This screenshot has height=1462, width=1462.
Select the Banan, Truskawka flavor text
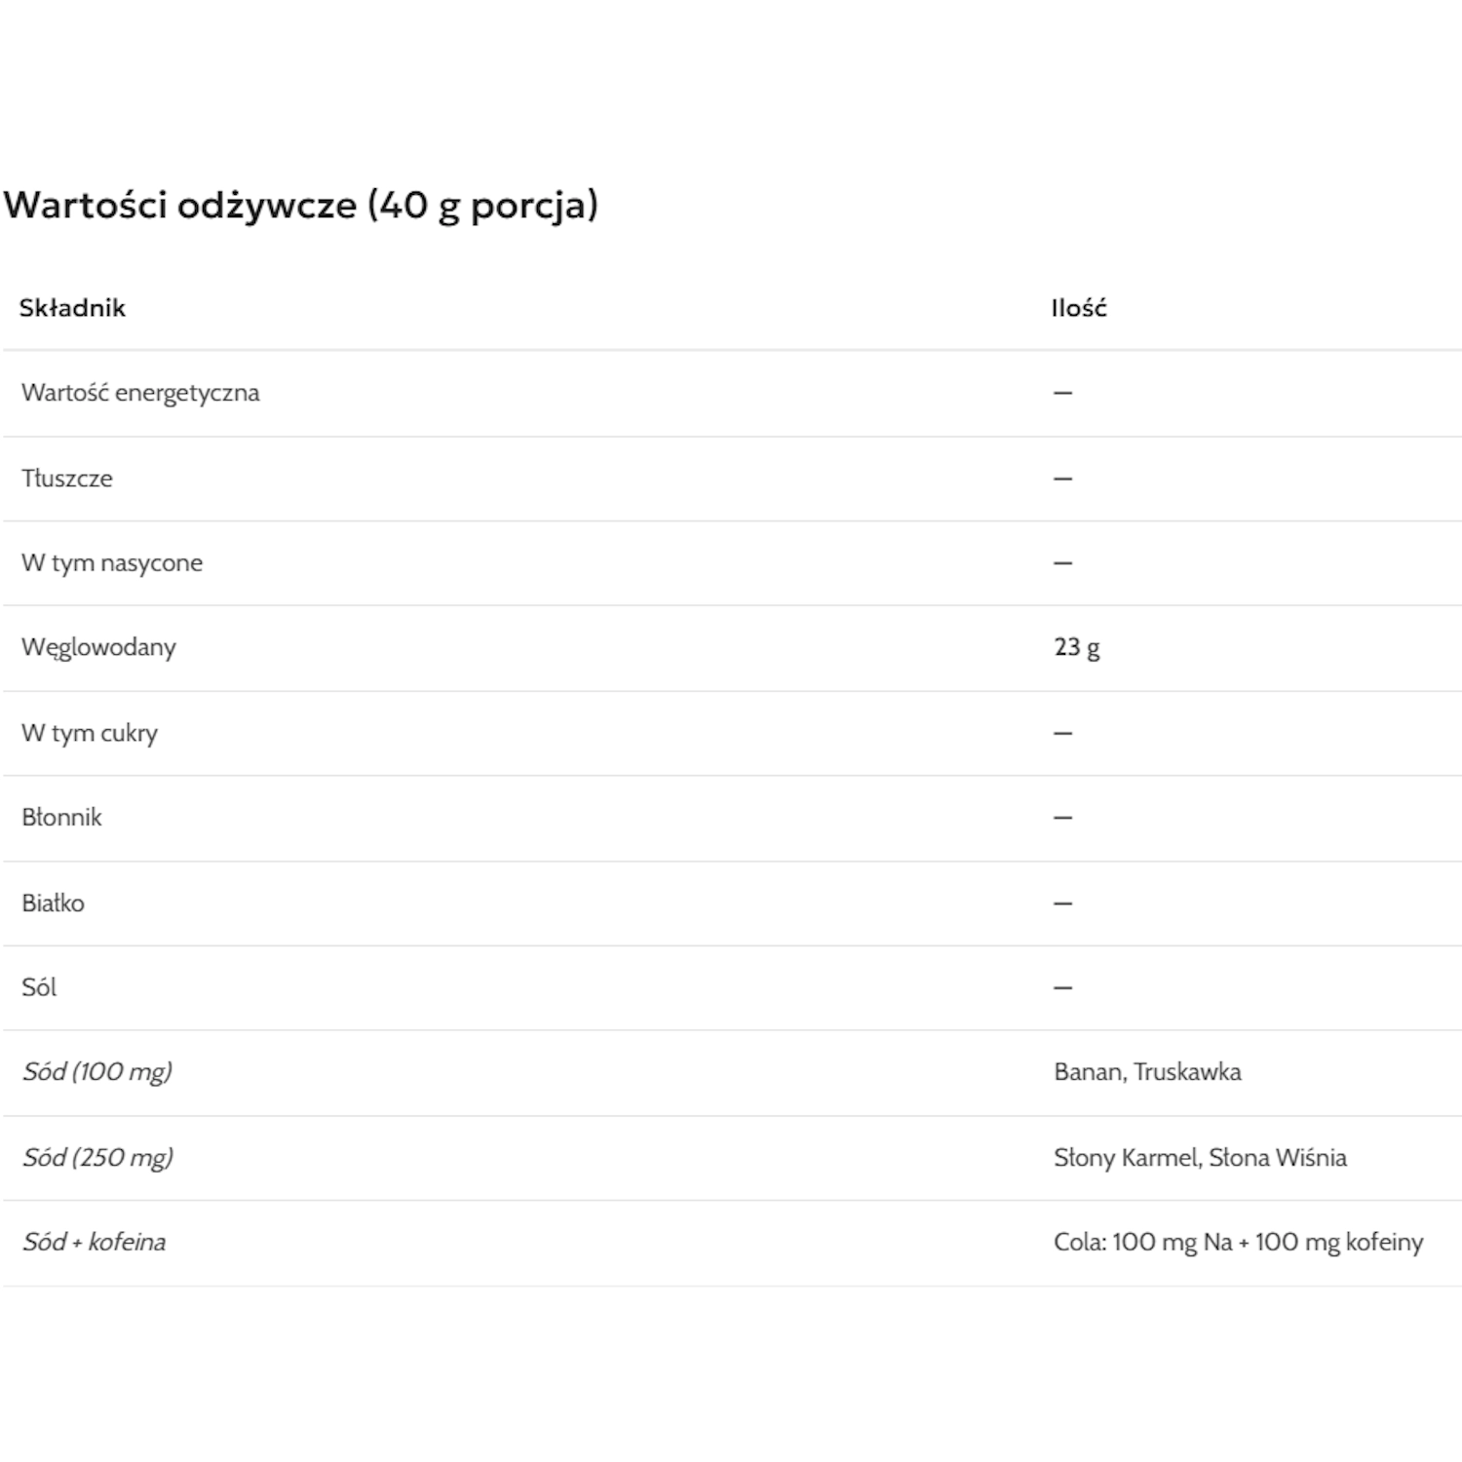(1147, 1072)
